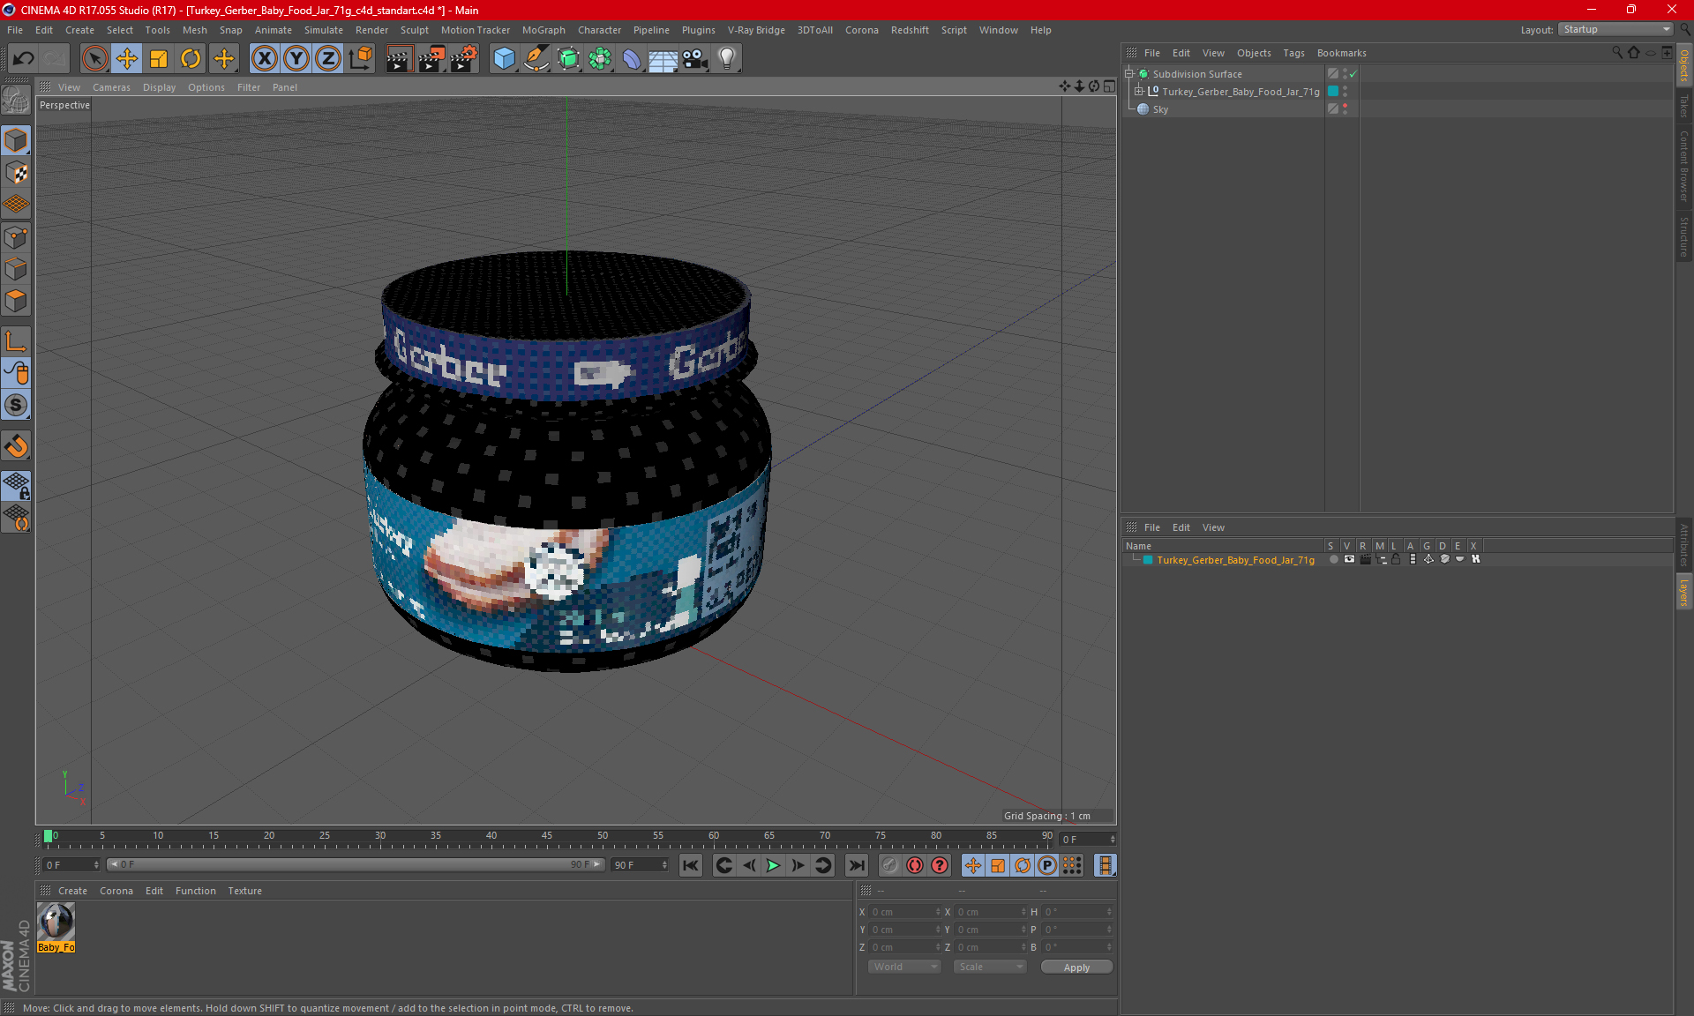1694x1016 pixels.
Task: Open the Objects side tab
Action: [x=1684, y=65]
